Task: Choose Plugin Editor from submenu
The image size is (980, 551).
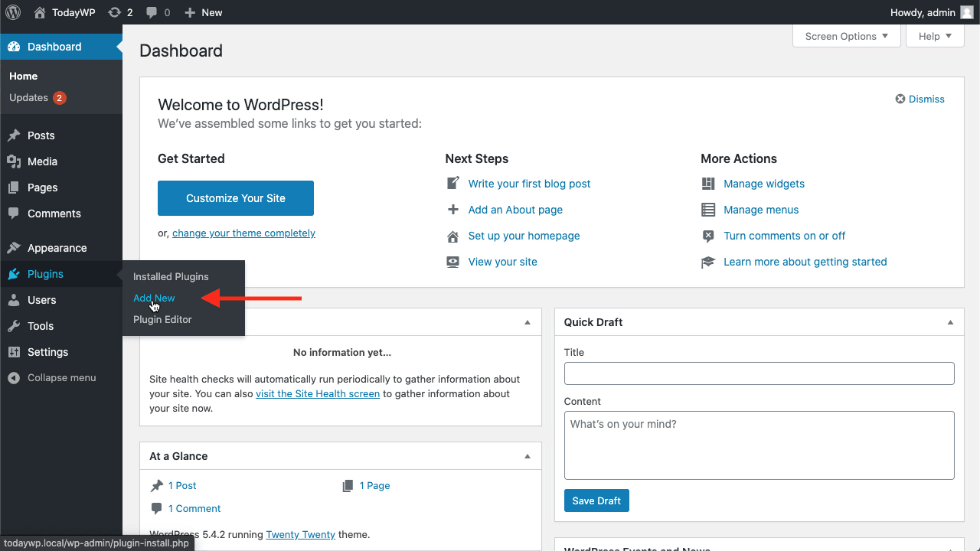Action: pyautogui.click(x=162, y=320)
